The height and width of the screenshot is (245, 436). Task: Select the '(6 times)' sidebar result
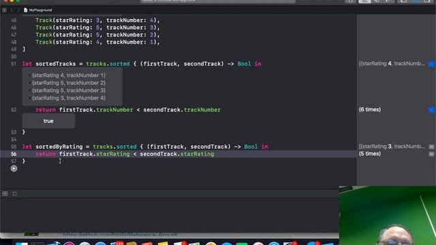pos(369,110)
